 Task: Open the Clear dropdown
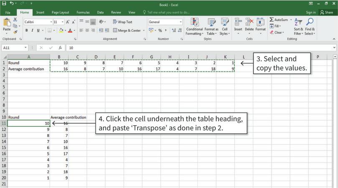click(x=277, y=32)
